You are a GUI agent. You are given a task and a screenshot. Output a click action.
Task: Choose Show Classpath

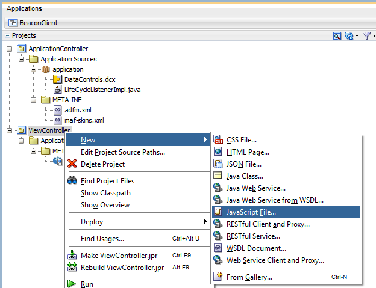click(138, 193)
